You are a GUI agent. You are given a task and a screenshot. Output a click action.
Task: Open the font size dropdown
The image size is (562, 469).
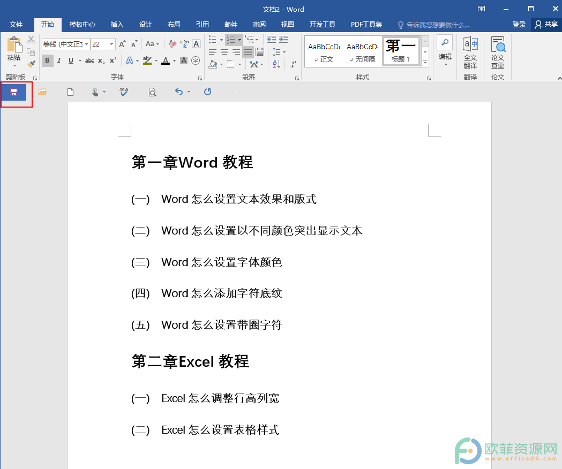[112, 44]
